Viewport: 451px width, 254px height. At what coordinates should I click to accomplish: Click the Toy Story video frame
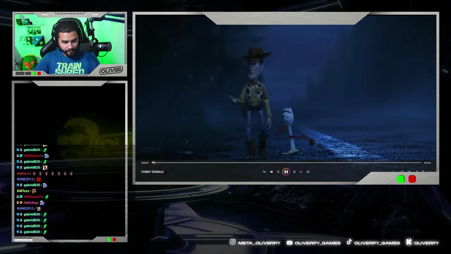286,87
